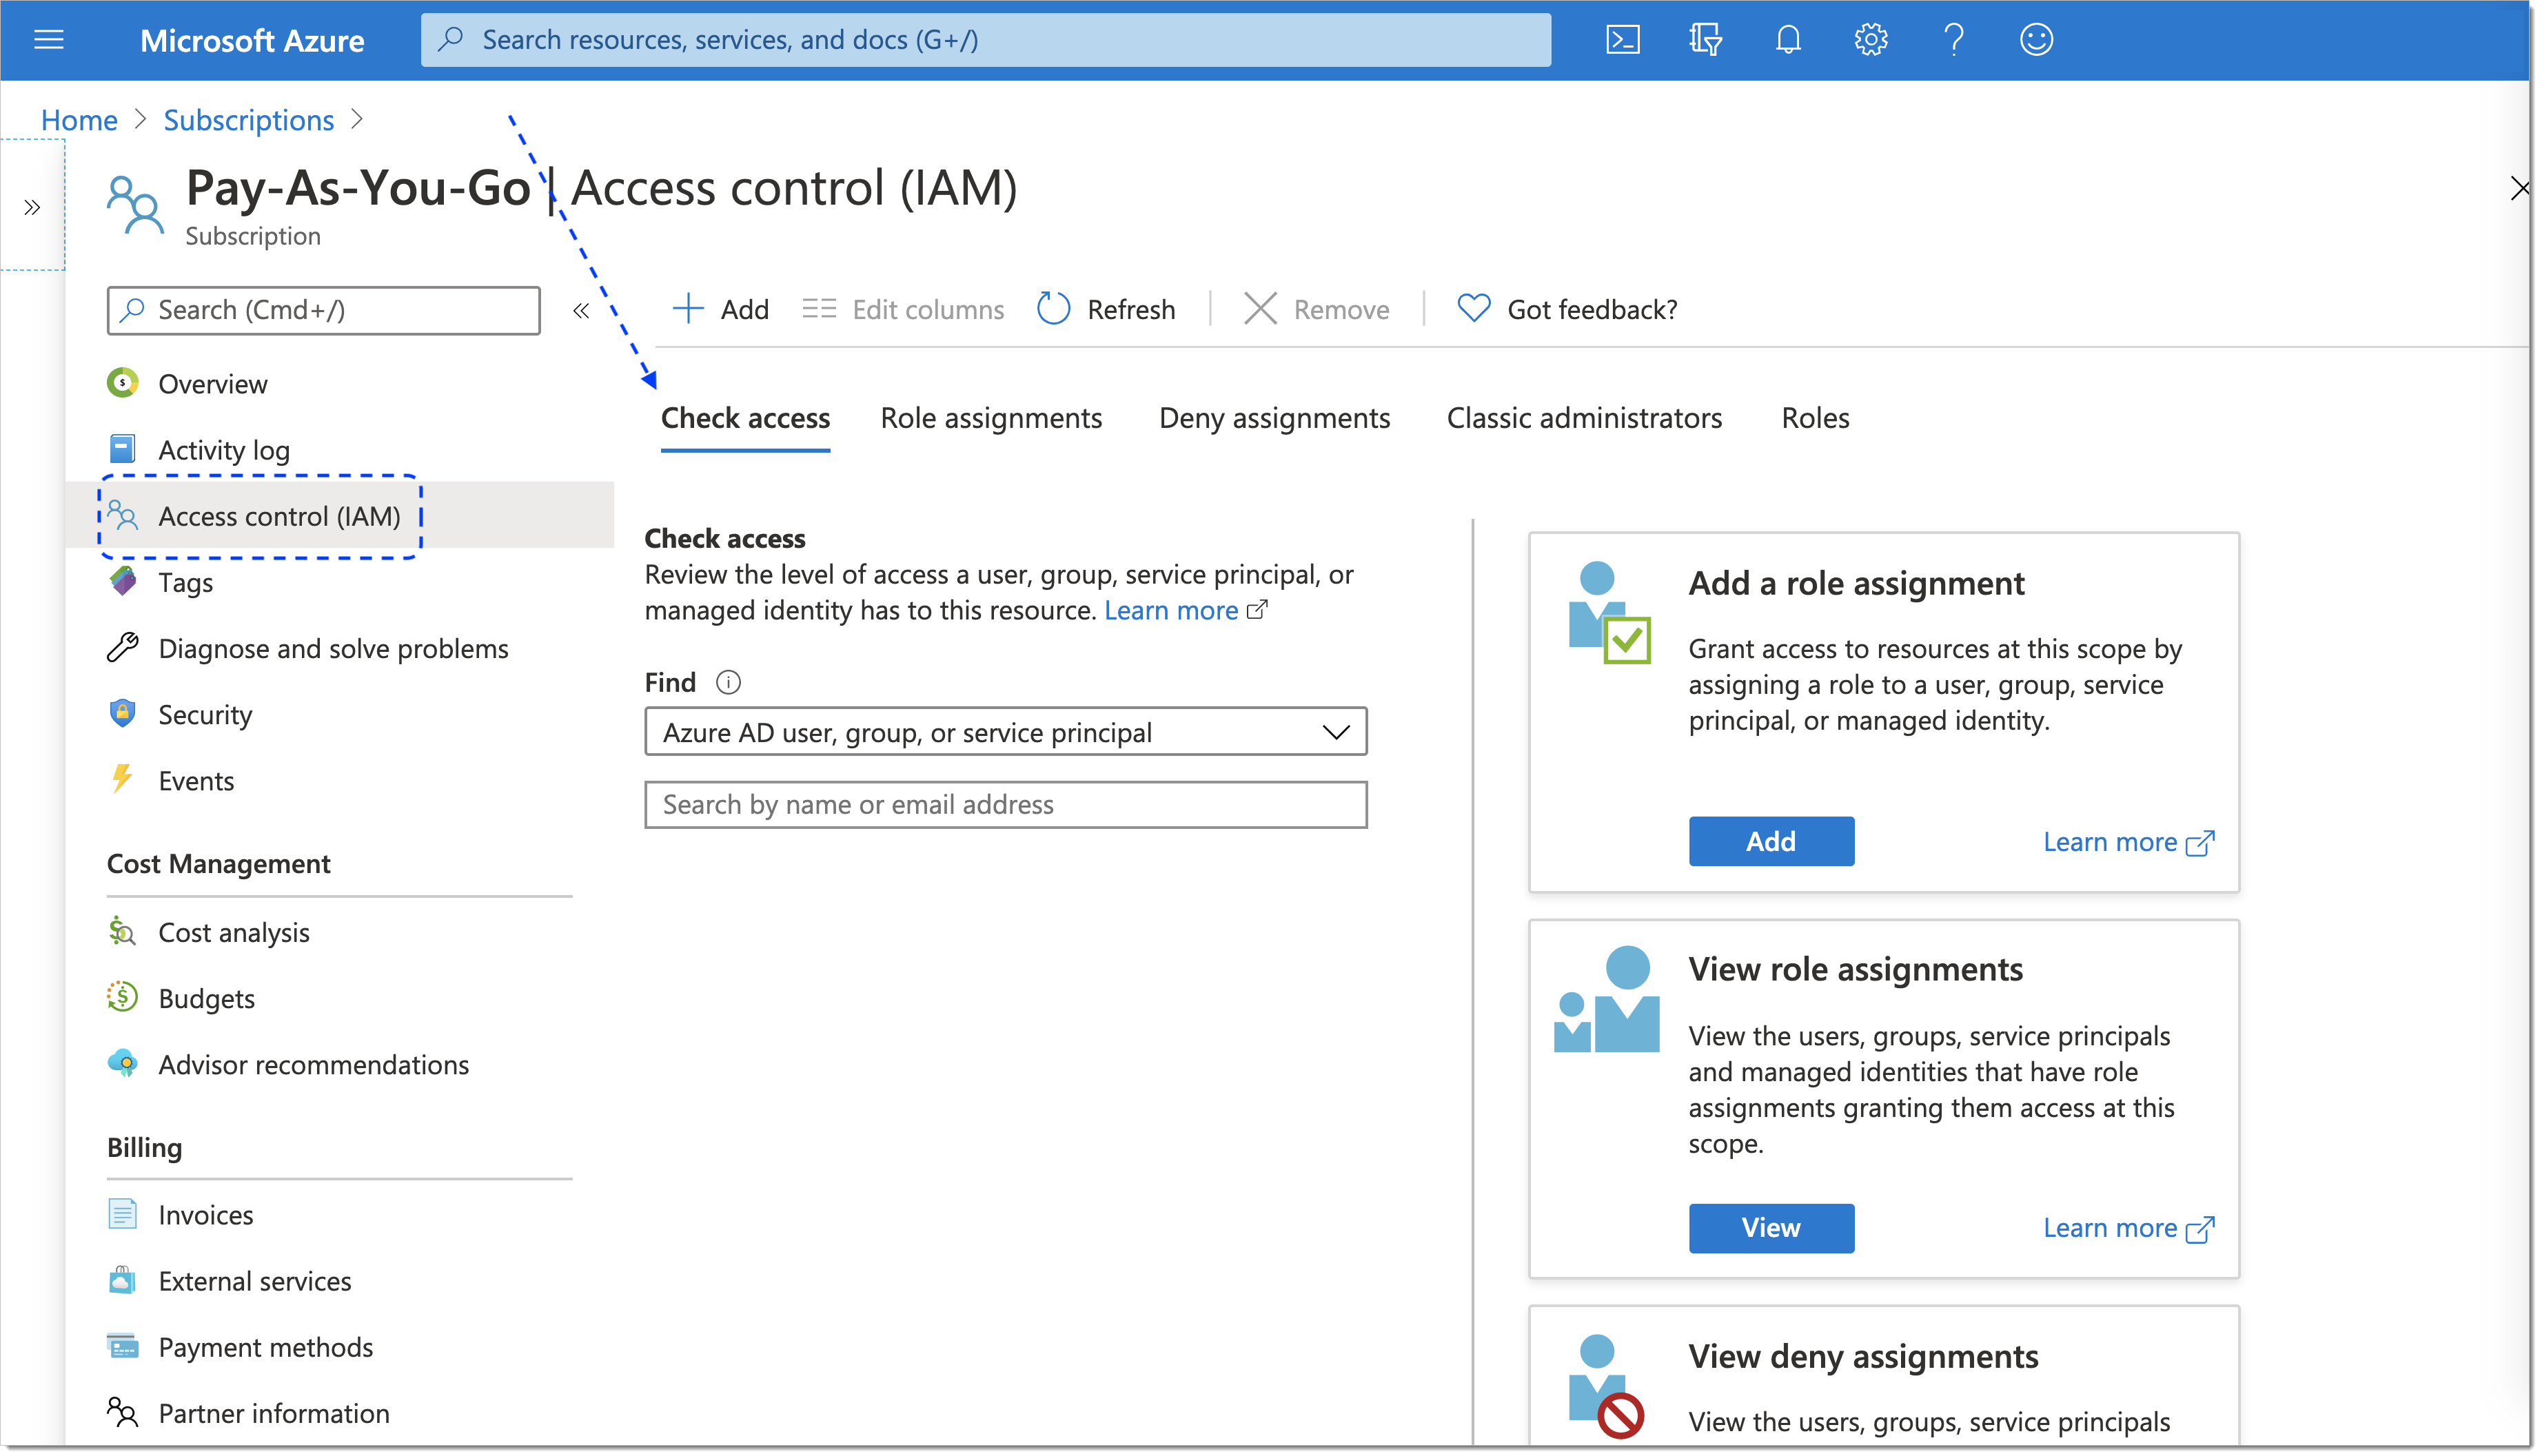Open Learn more link under Check access
The image size is (2540, 1456).
coord(1186,610)
